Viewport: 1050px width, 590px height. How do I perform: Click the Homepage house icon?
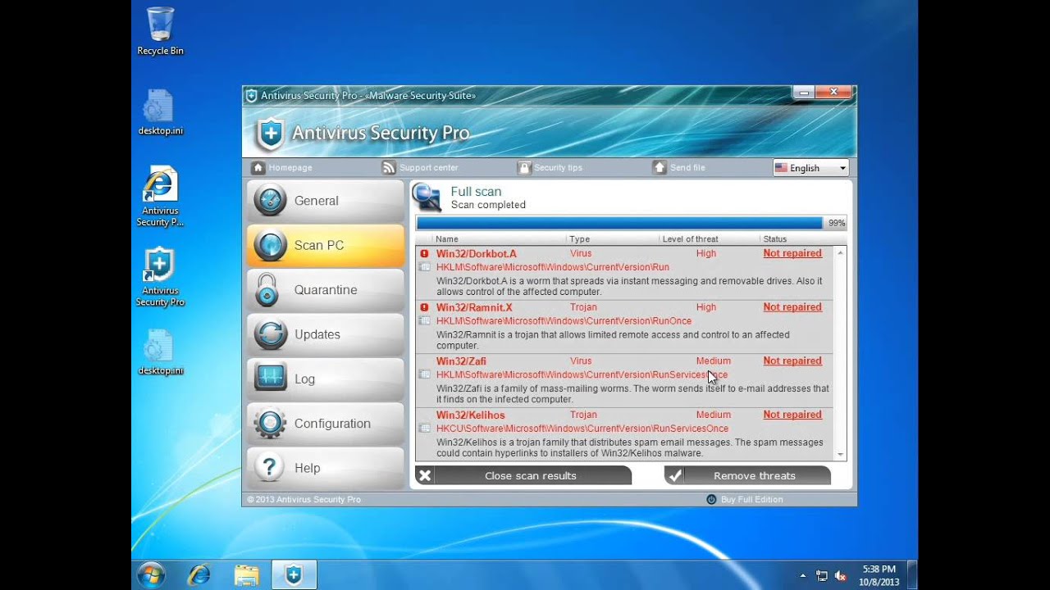[258, 167]
